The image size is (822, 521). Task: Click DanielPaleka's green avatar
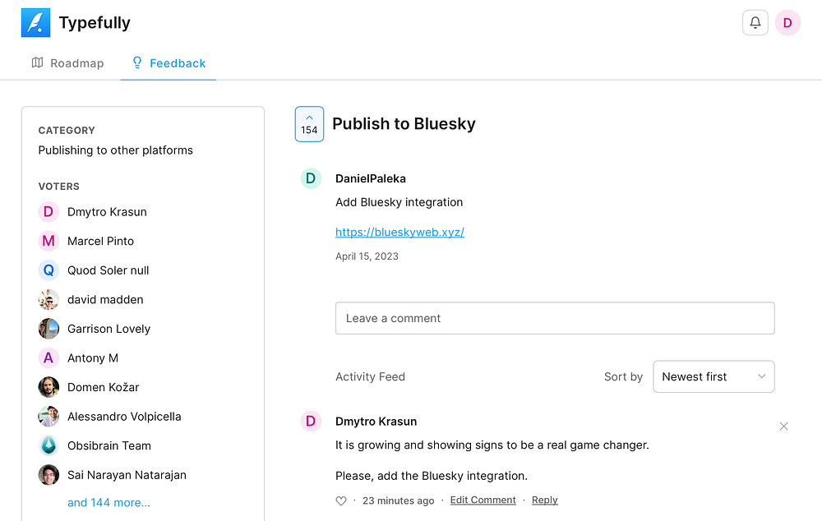311,178
